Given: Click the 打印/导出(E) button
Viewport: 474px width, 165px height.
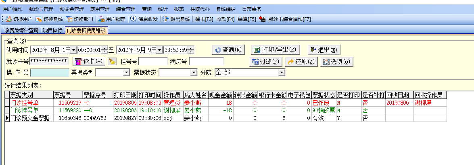Looking at the screenshot, I should click(x=276, y=50).
